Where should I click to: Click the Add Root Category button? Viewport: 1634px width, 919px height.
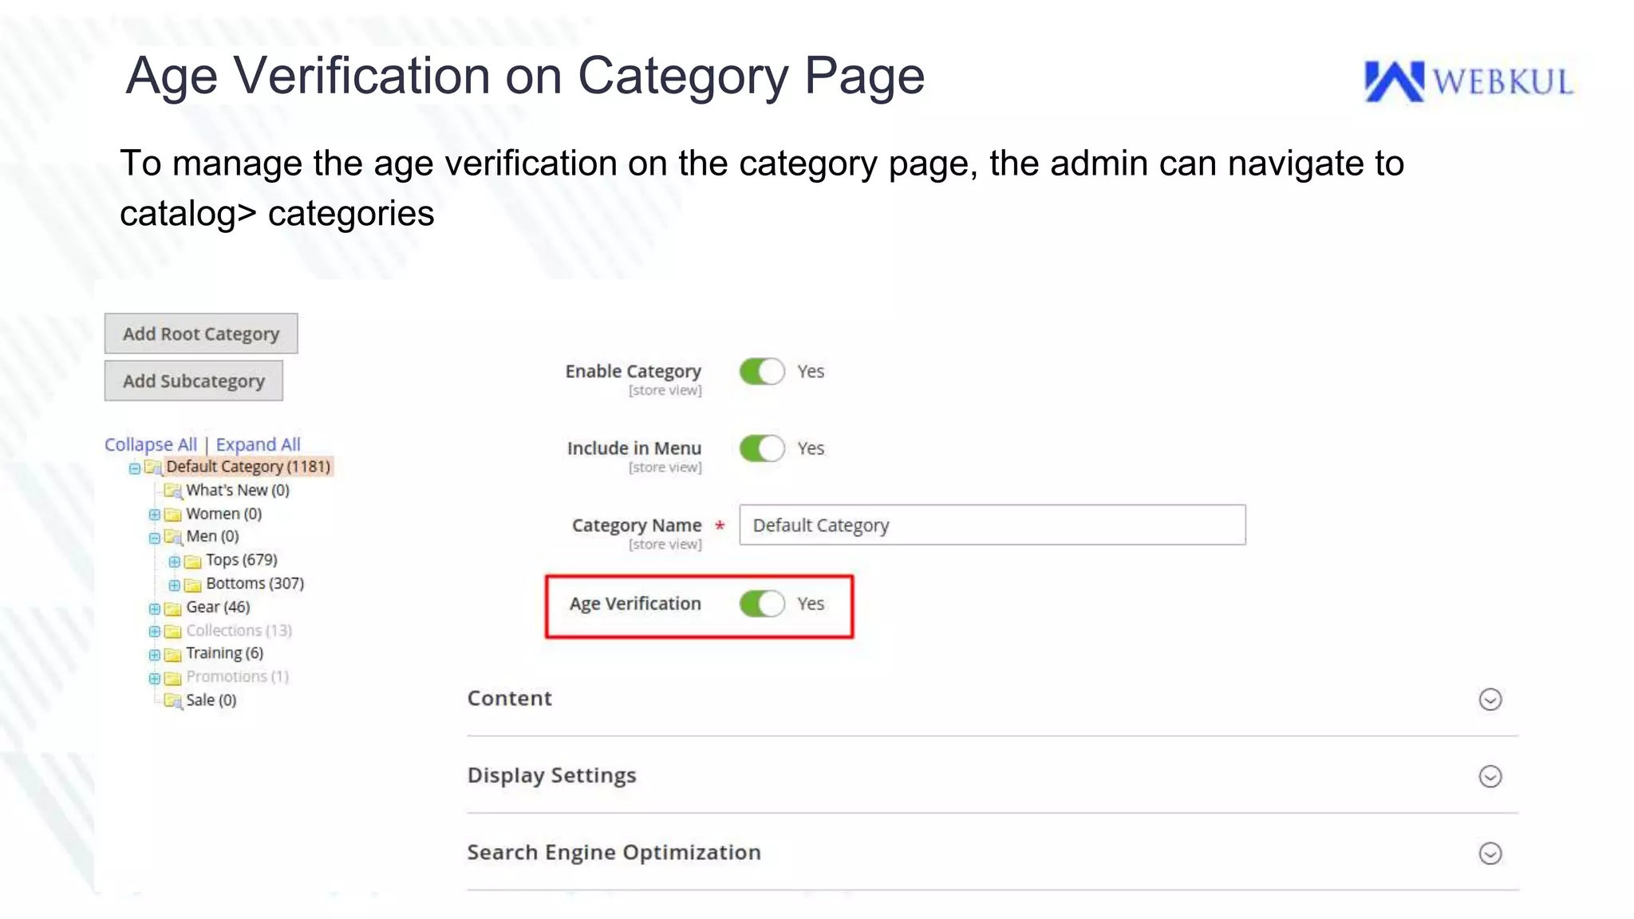click(201, 333)
